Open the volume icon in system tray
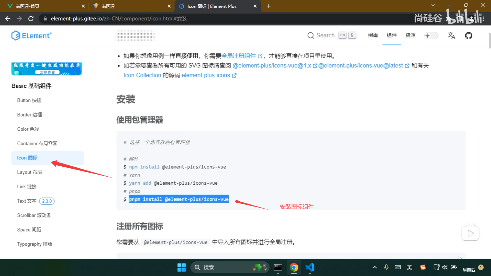491x276 pixels. tap(445, 267)
